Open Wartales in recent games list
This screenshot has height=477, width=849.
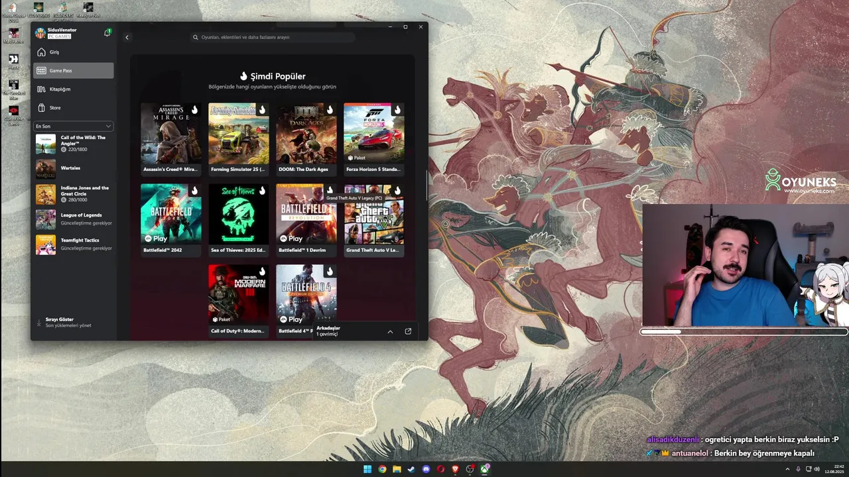point(74,168)
